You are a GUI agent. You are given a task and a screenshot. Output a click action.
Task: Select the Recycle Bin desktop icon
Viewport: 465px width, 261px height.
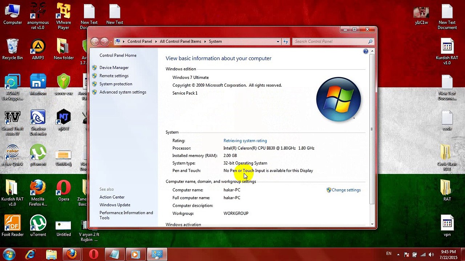tap(12, 49)
